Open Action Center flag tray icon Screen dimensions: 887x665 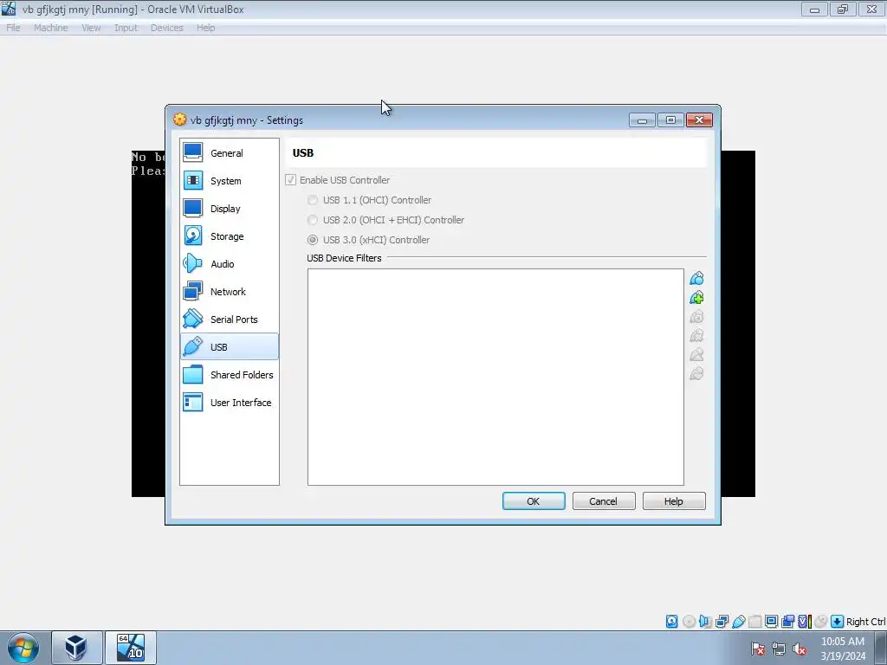click(759, 649)
